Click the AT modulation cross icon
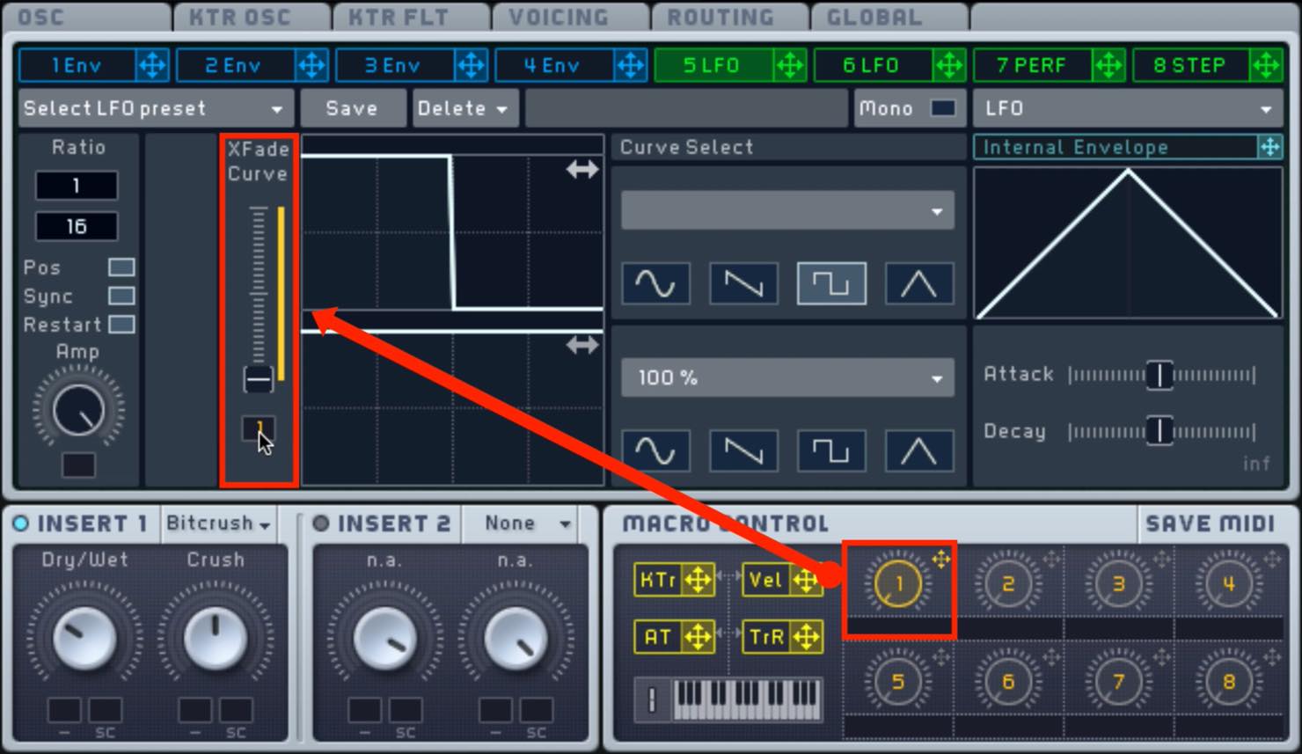Image resolution: width=1302 pixels, height=754 pixels. [x=698, y=636]
